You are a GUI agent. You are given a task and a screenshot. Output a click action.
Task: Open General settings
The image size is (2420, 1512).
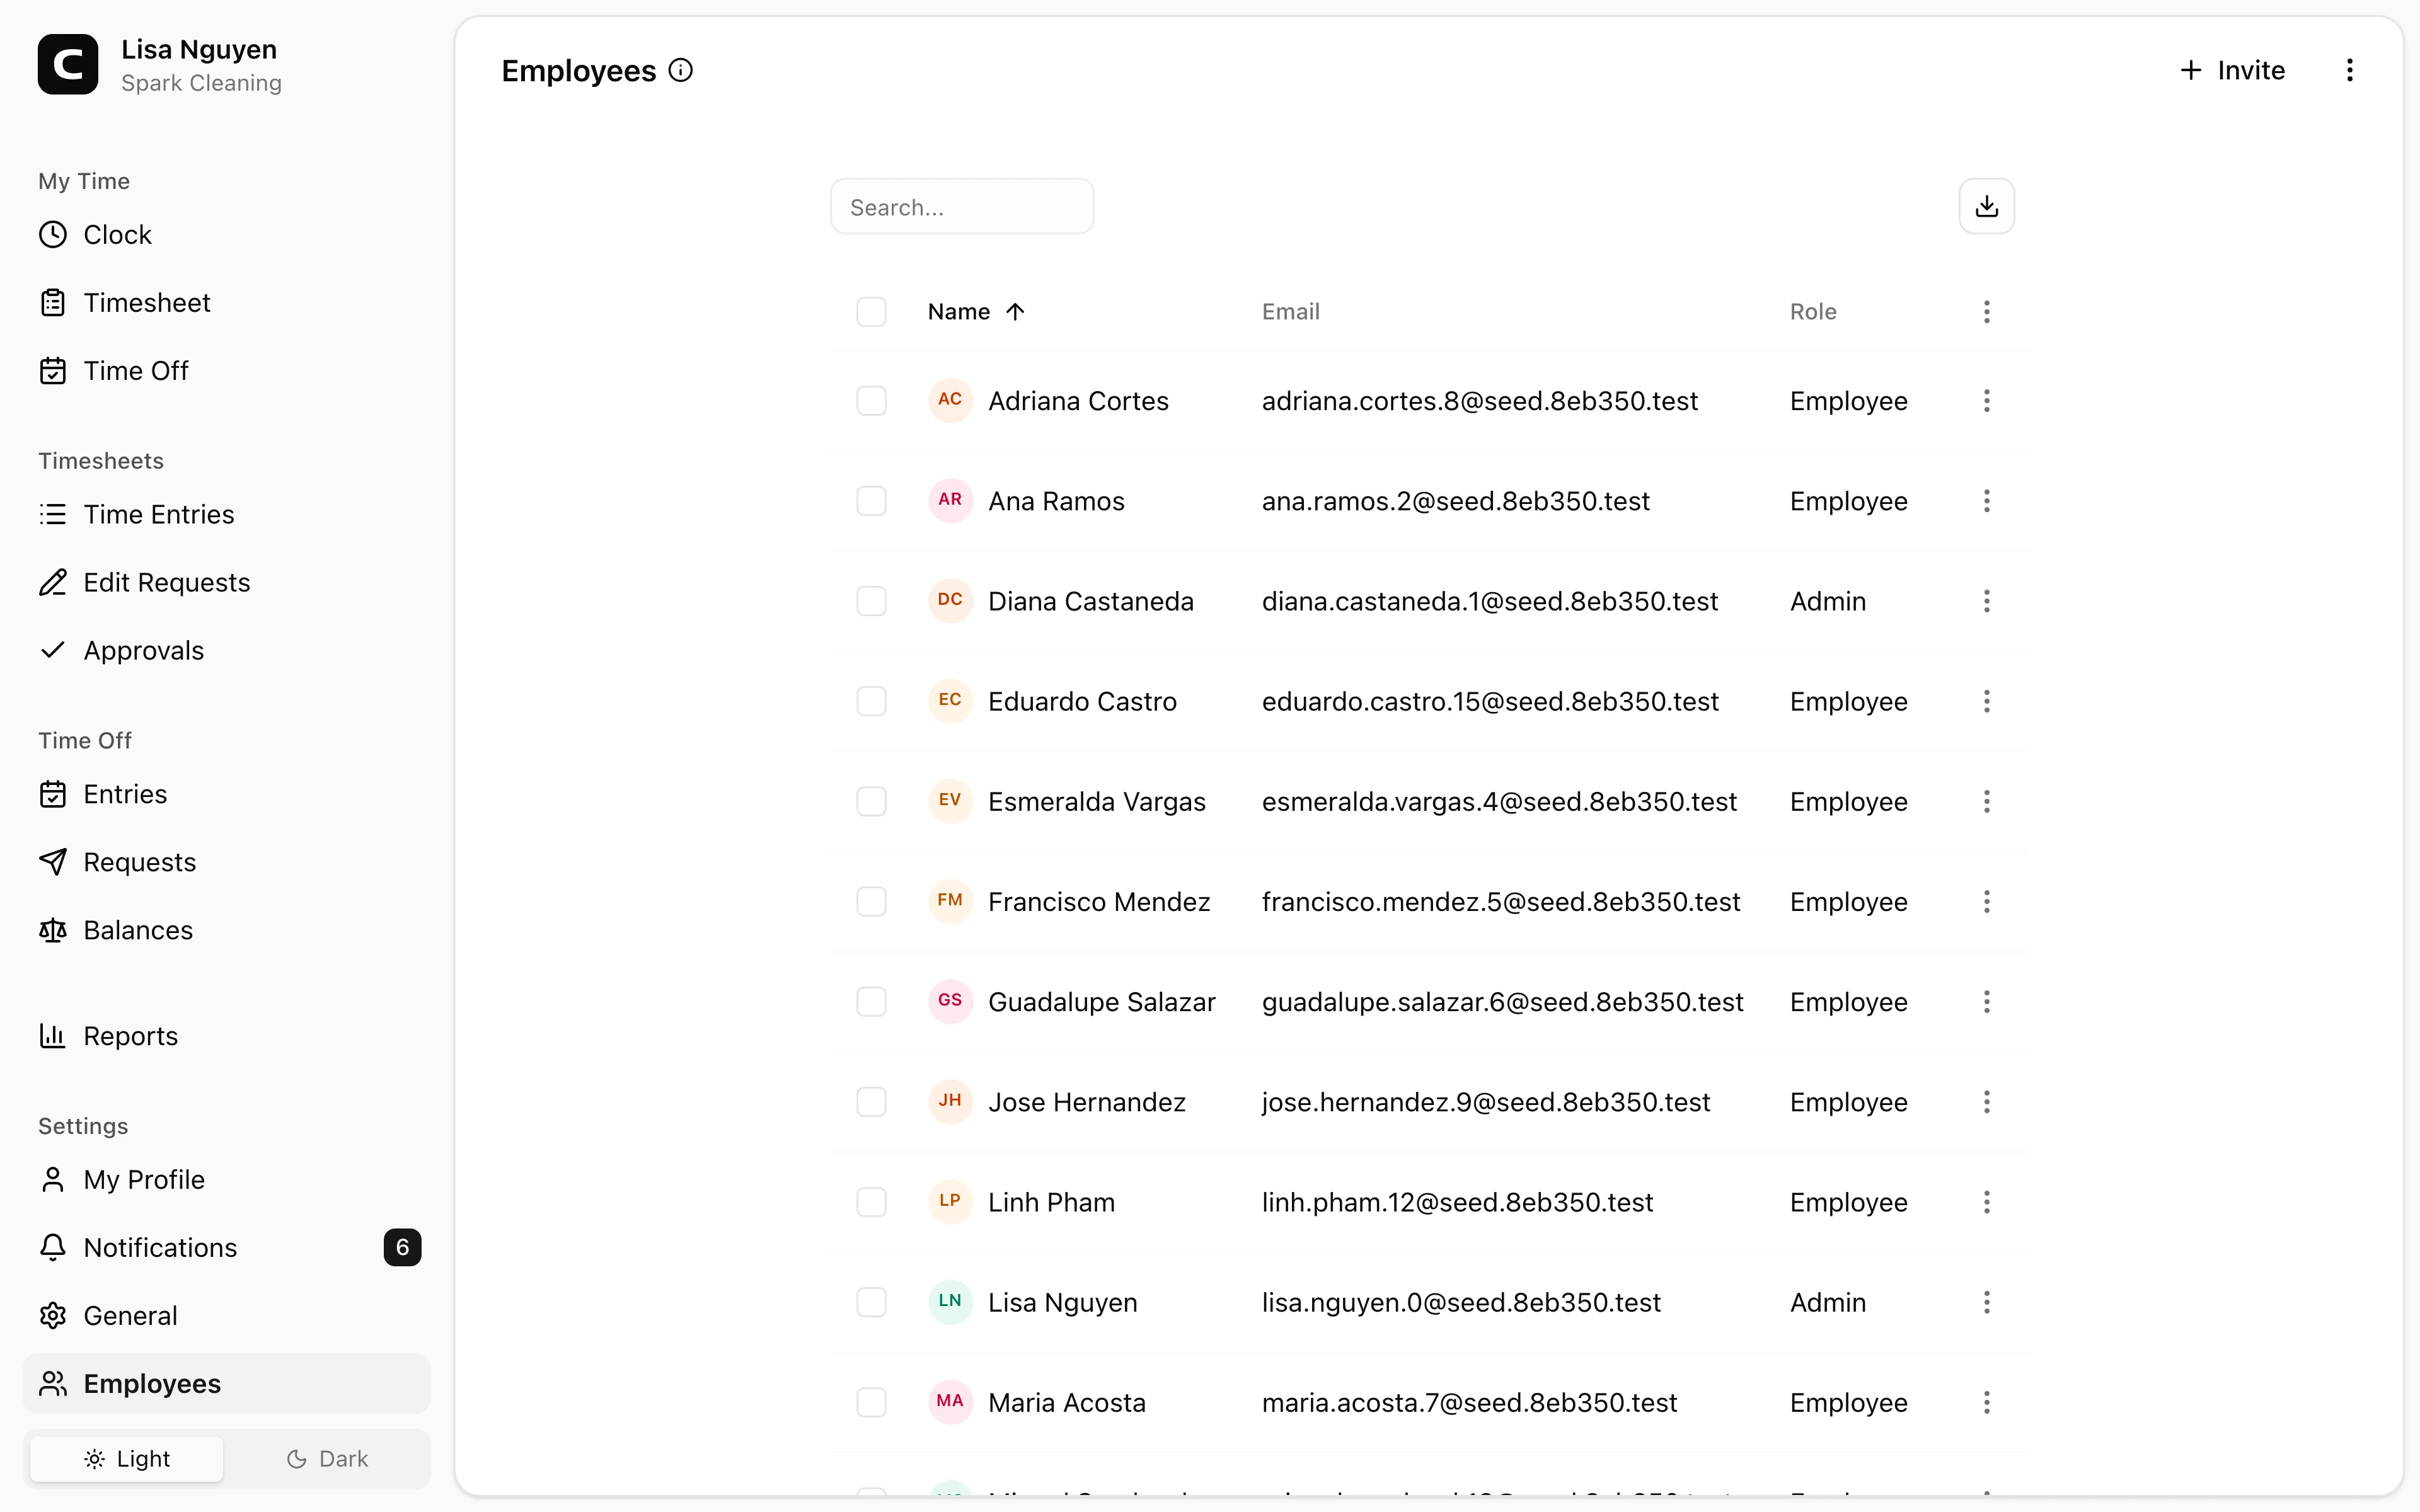click(227, 1316)
